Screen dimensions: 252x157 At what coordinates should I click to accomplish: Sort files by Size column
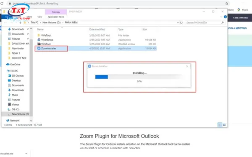(144, 29)
